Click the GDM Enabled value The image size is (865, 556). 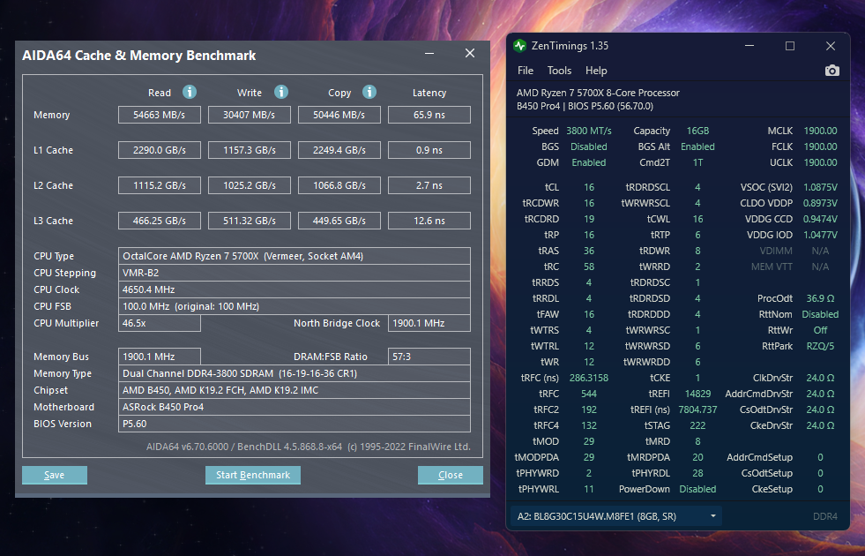(589, 163)
